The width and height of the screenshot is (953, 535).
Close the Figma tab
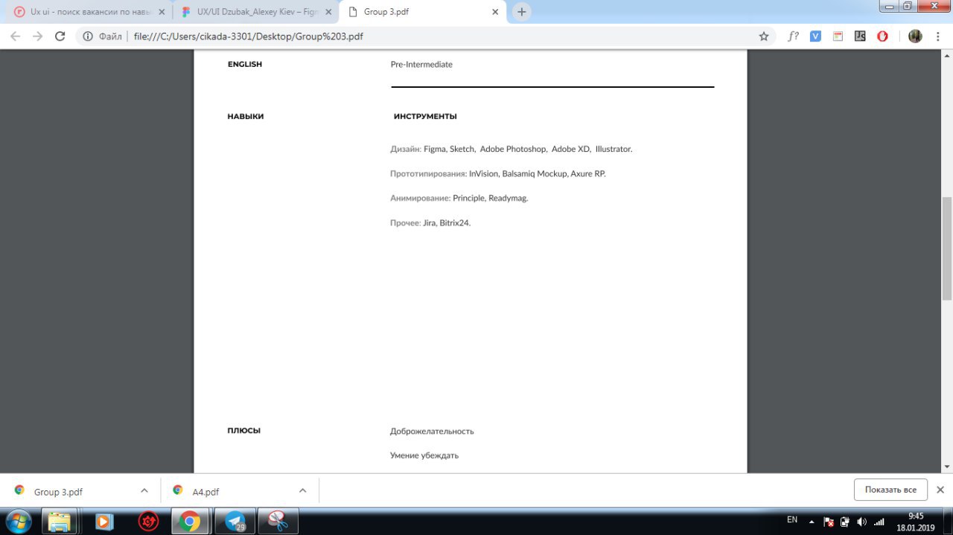point(328,12)
